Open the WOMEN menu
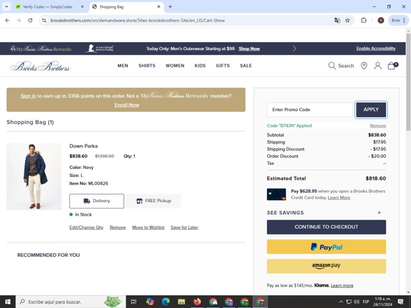Viewport: 411px width, 308px height. pyautogui.click(x=175, y=65)
